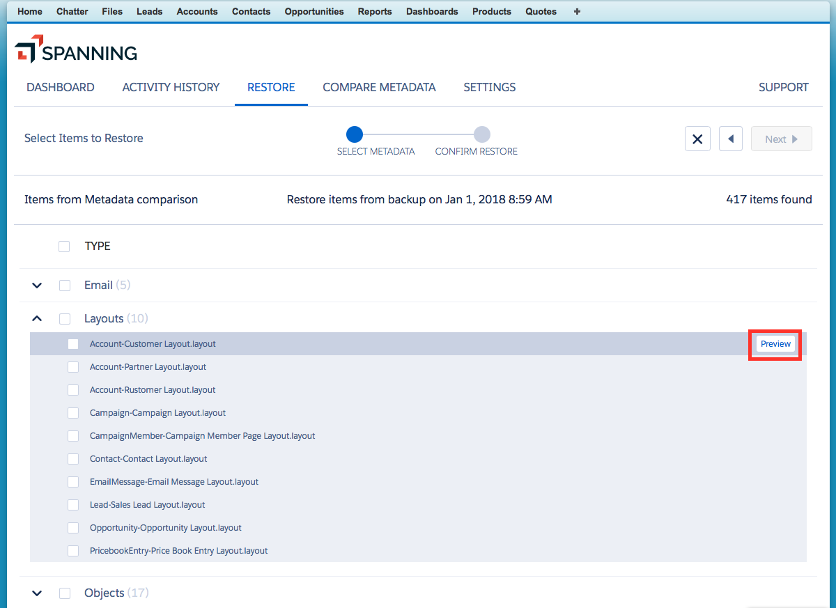Viewport: 836px width, 608px height.
Task: Click the Spanning logo
Action: [76, 50]
